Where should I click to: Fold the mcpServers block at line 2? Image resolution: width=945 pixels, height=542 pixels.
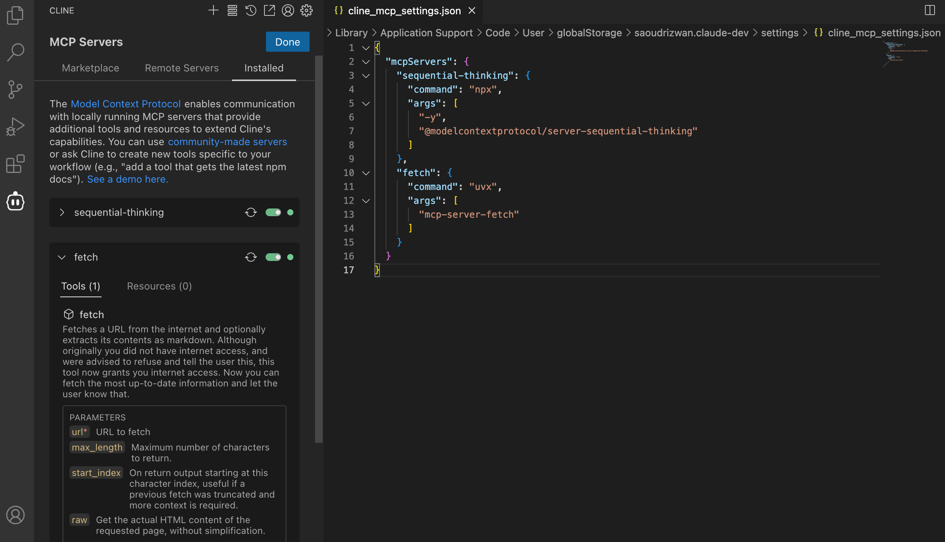click(366, 62)
